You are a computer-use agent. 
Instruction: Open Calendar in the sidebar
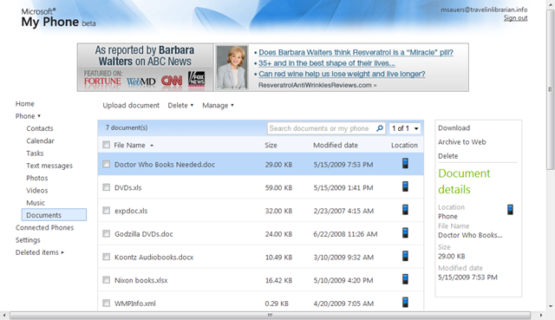41,140
